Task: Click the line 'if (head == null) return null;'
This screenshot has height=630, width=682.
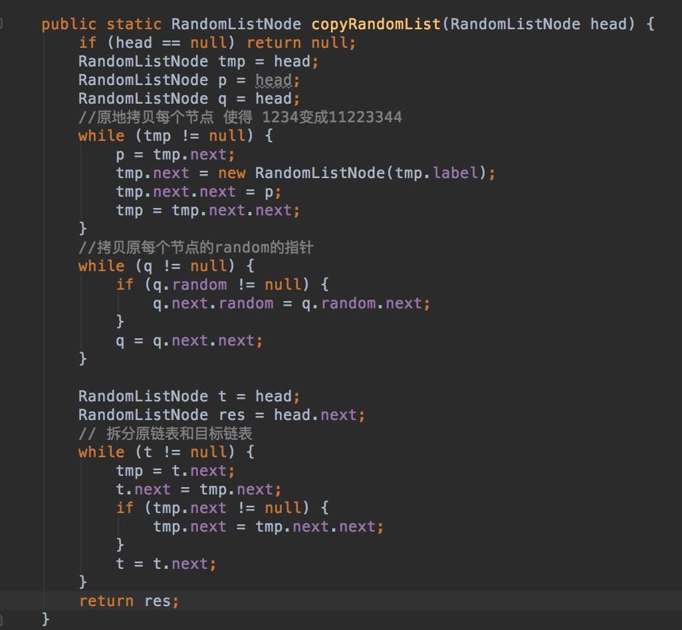Action: coord(217,43)
